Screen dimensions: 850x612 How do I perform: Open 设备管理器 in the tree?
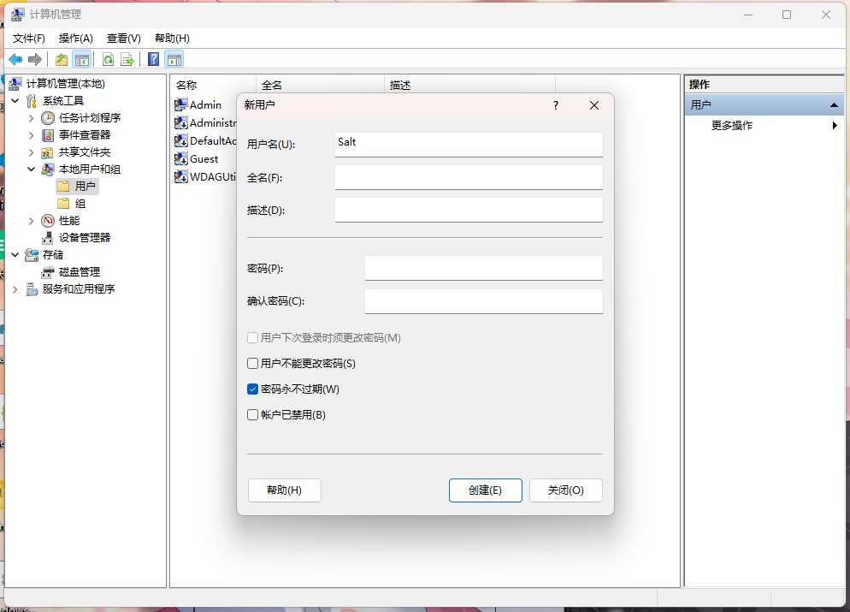(84, 237)
